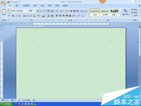Open the Office Button menu
Screen dimensions: 141x106
point(3,3)
